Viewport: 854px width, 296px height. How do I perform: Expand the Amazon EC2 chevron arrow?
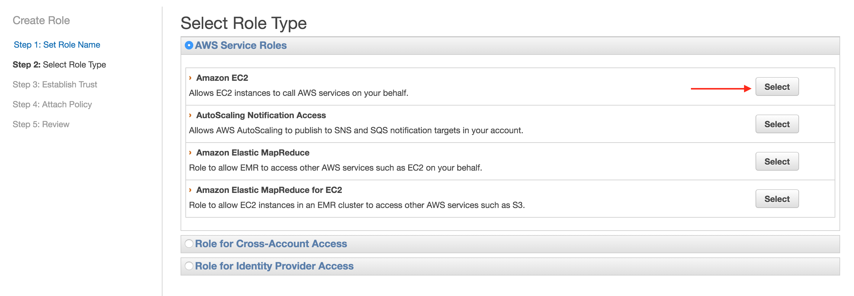(190, 78)
